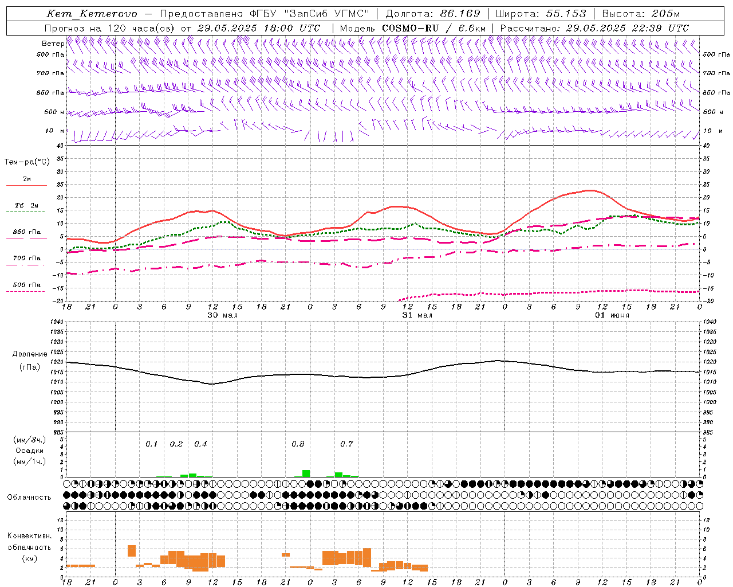The image size is (733, 587).
Task: Click the 0.7 precipitation amount
Action: point(346,444)
